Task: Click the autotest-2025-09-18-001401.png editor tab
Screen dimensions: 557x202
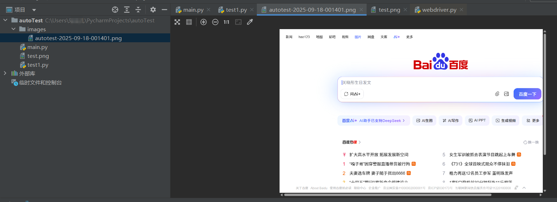Action: click(x=312, y=10)
